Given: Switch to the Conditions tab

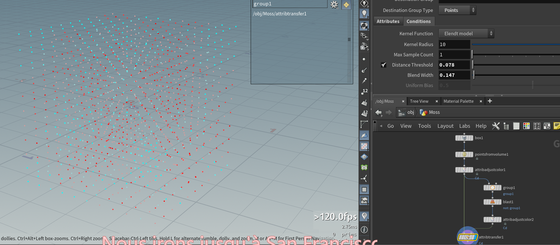Looking at the screenshot, I should pyautogui.click(x=419, y=21).
